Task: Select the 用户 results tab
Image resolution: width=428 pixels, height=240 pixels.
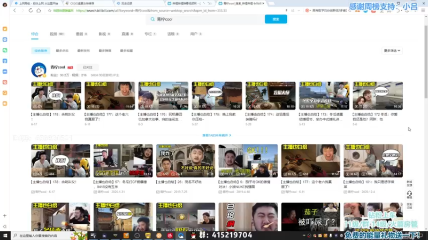Action: pyautogui.click(x=196, y=34)
